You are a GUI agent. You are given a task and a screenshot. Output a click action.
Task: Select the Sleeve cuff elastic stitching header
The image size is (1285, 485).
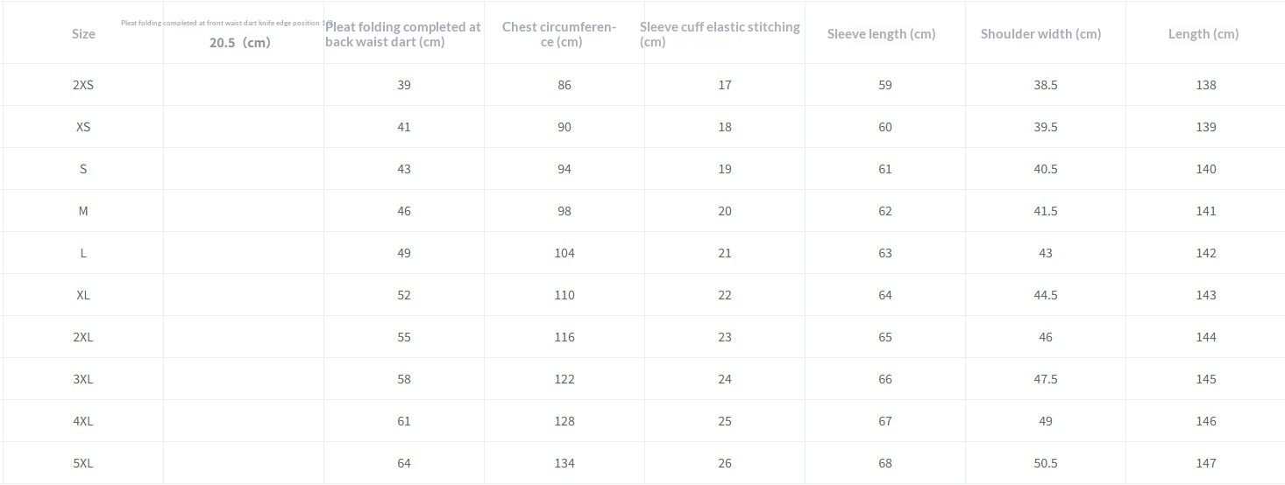click(x=720, y=34)
